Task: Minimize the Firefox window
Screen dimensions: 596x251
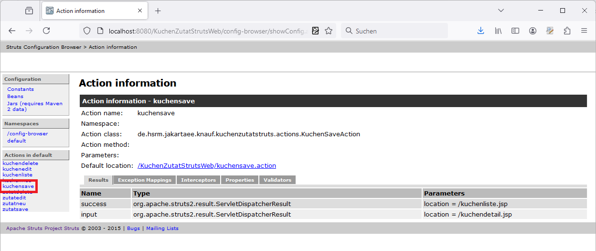Action: click(x=540, y=11)
